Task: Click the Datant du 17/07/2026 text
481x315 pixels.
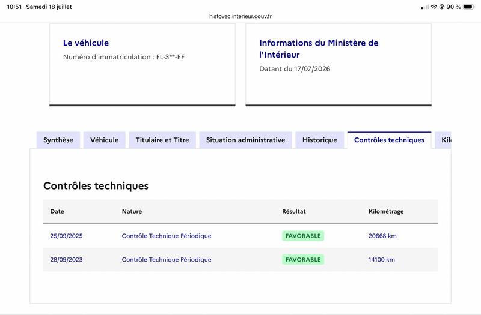Action: (x=295, y=69)
